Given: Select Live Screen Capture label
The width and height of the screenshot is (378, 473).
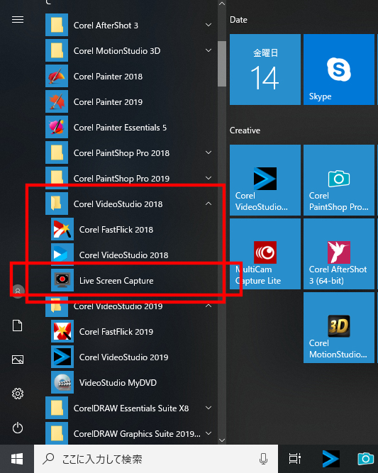Looking at the screenshot, I should (116, 281).
